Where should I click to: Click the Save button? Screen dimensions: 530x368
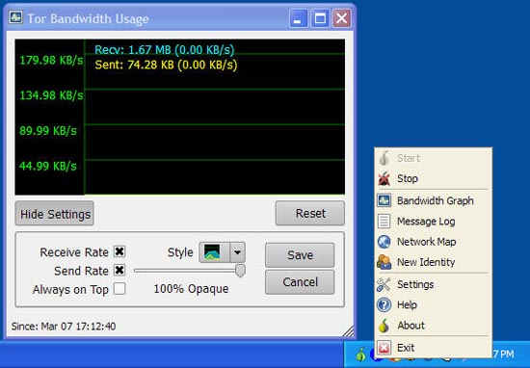click(x=300, y=254)
